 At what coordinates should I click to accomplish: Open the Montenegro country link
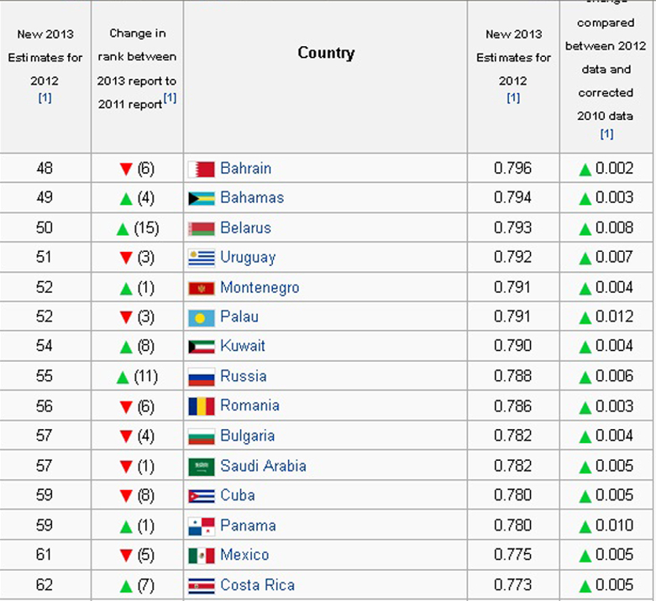click(x=260, y=287)
